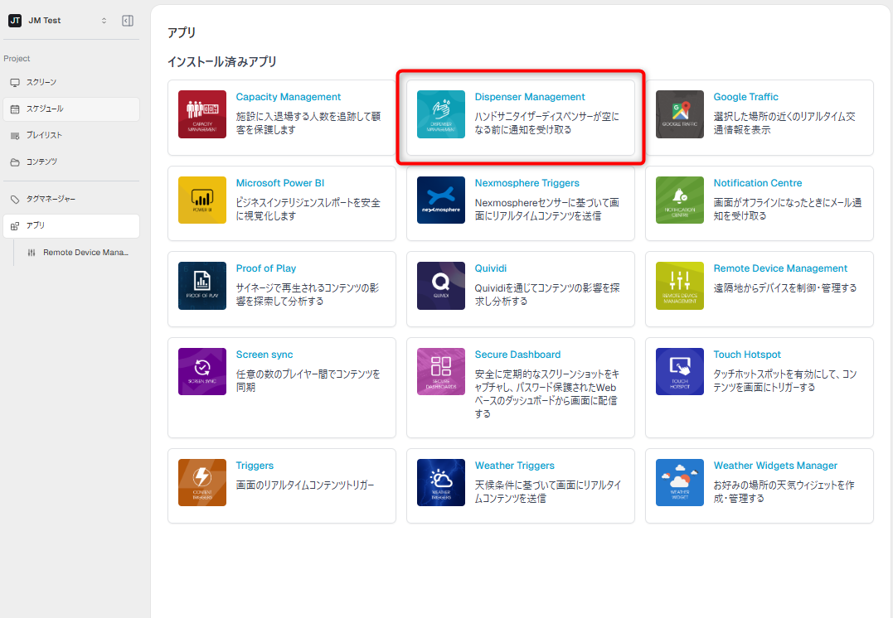This screenshot has width=893, height=618.
Task: Select the Quividi app icon
Action: click(x=441, y=286)
